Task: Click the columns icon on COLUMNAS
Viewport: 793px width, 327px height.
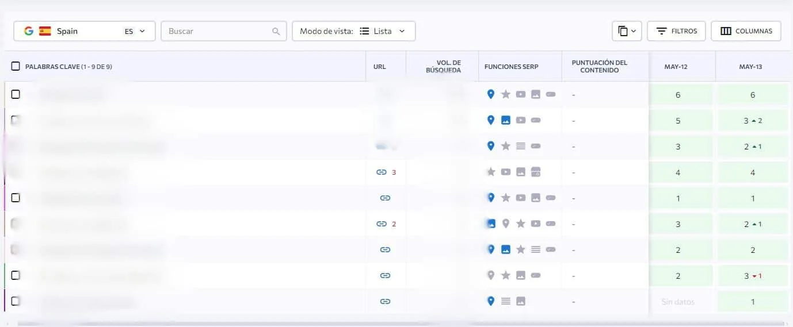Action: [x=726, y=31]
